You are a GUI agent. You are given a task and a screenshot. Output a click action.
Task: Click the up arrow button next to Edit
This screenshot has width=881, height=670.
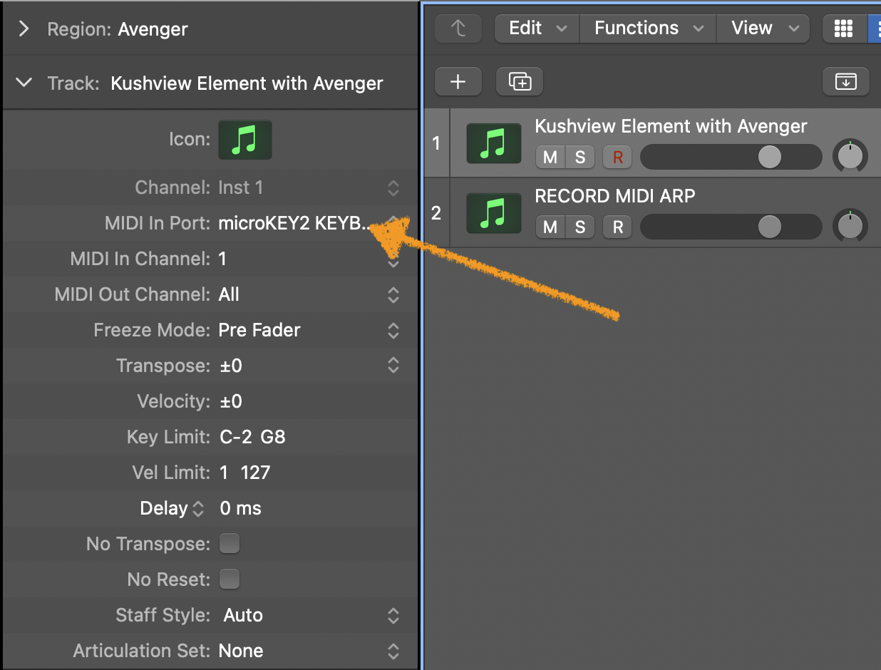point(458,29)
